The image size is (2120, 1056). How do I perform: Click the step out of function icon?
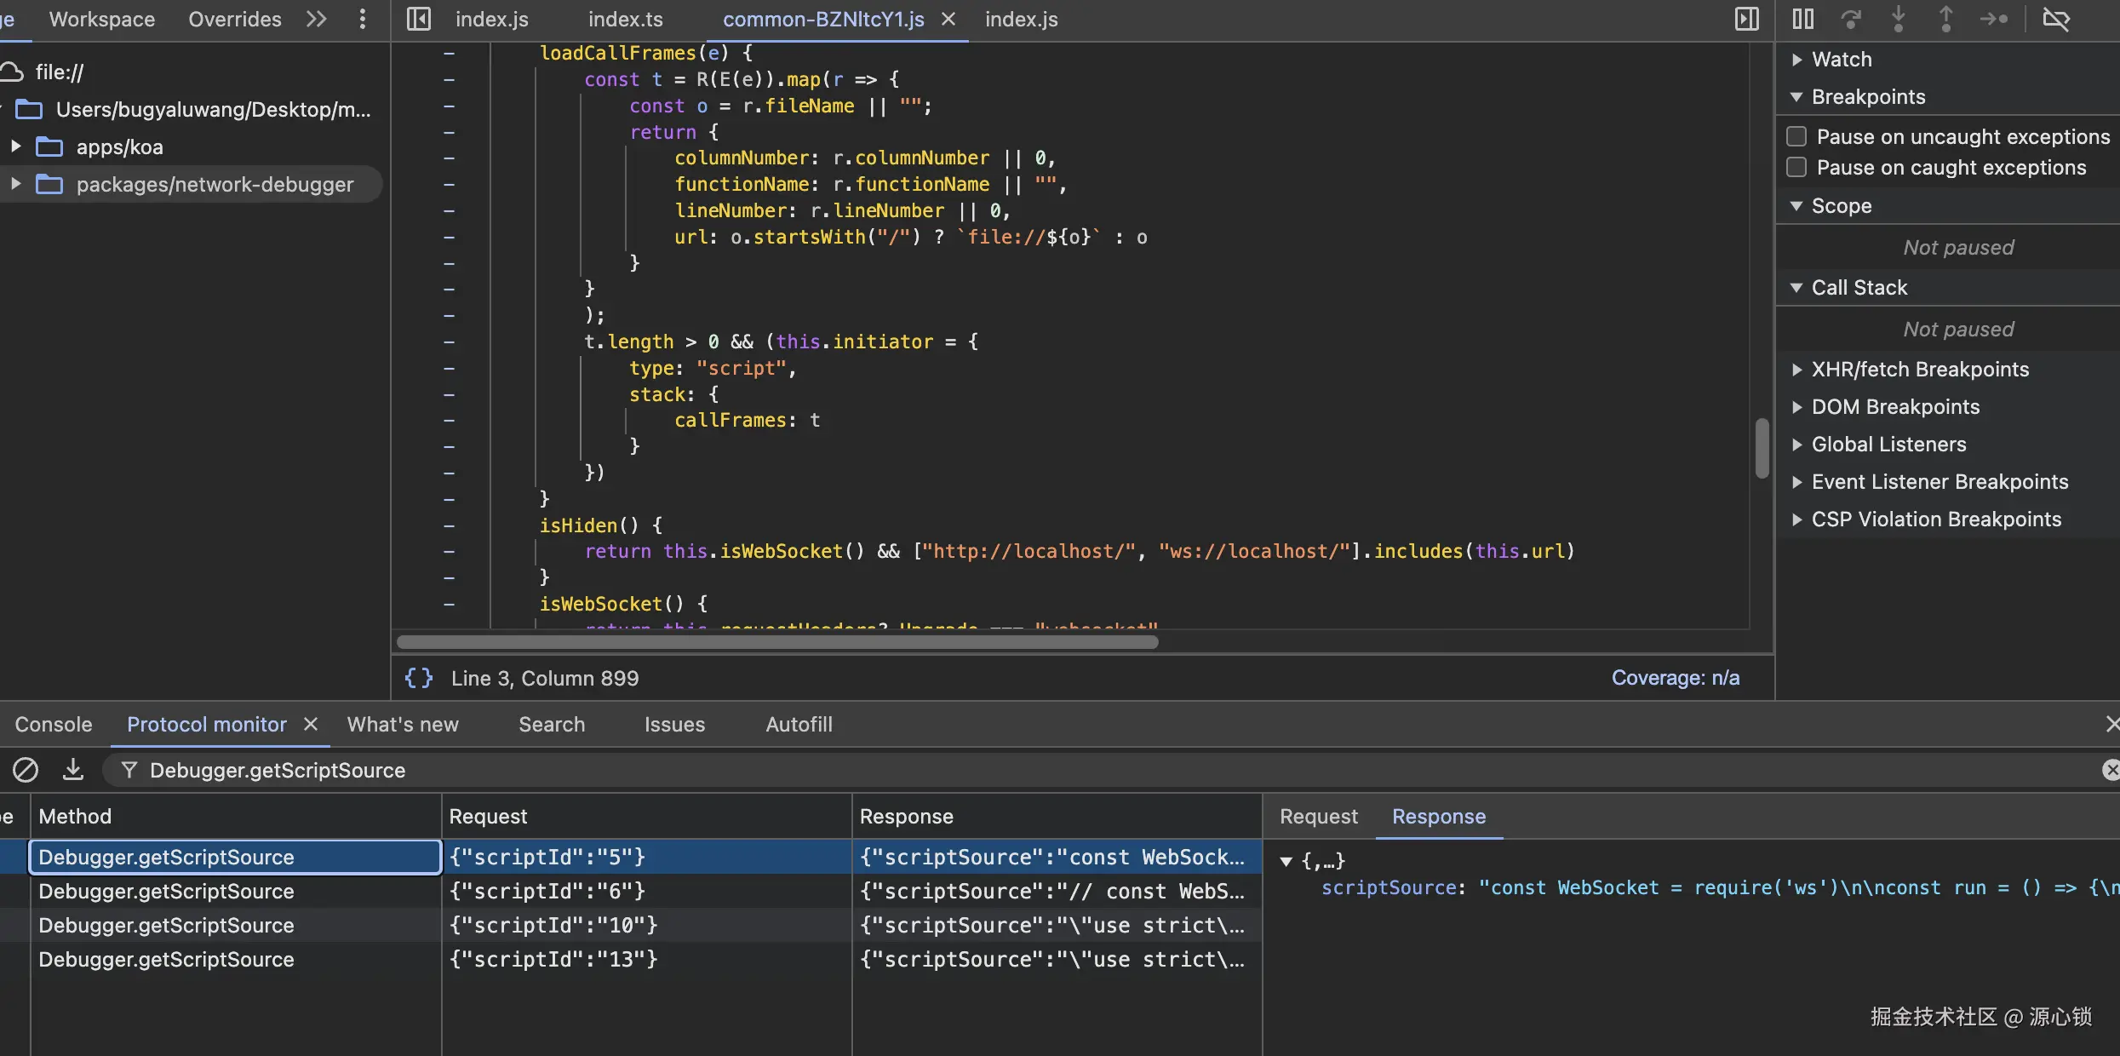[x=1945, y=19]
